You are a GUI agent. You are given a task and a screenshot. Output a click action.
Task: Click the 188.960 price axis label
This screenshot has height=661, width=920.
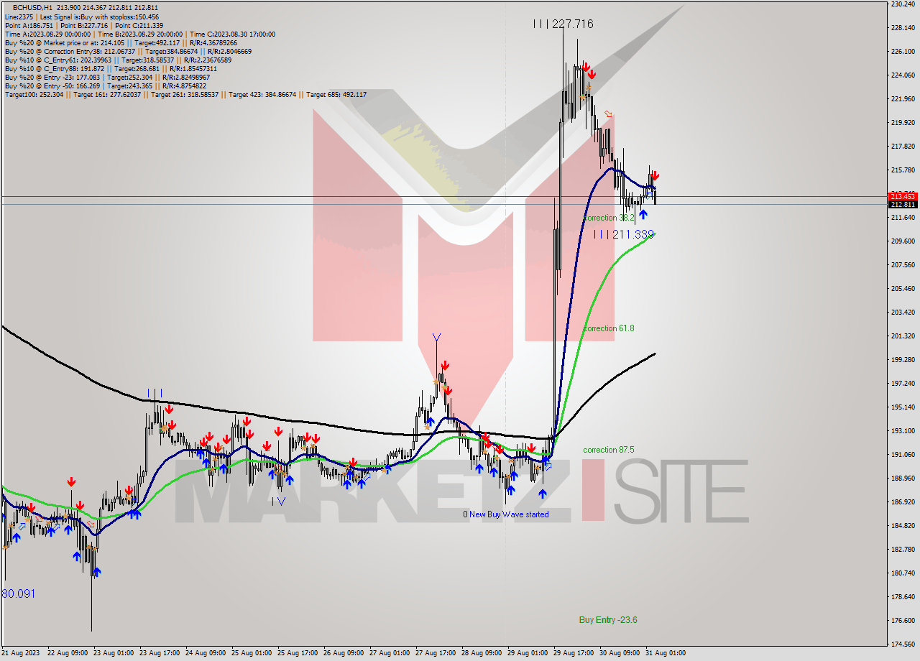[902, 479]
